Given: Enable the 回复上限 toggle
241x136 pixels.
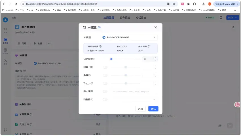Looking at the screenshot, I should (105, 67).
